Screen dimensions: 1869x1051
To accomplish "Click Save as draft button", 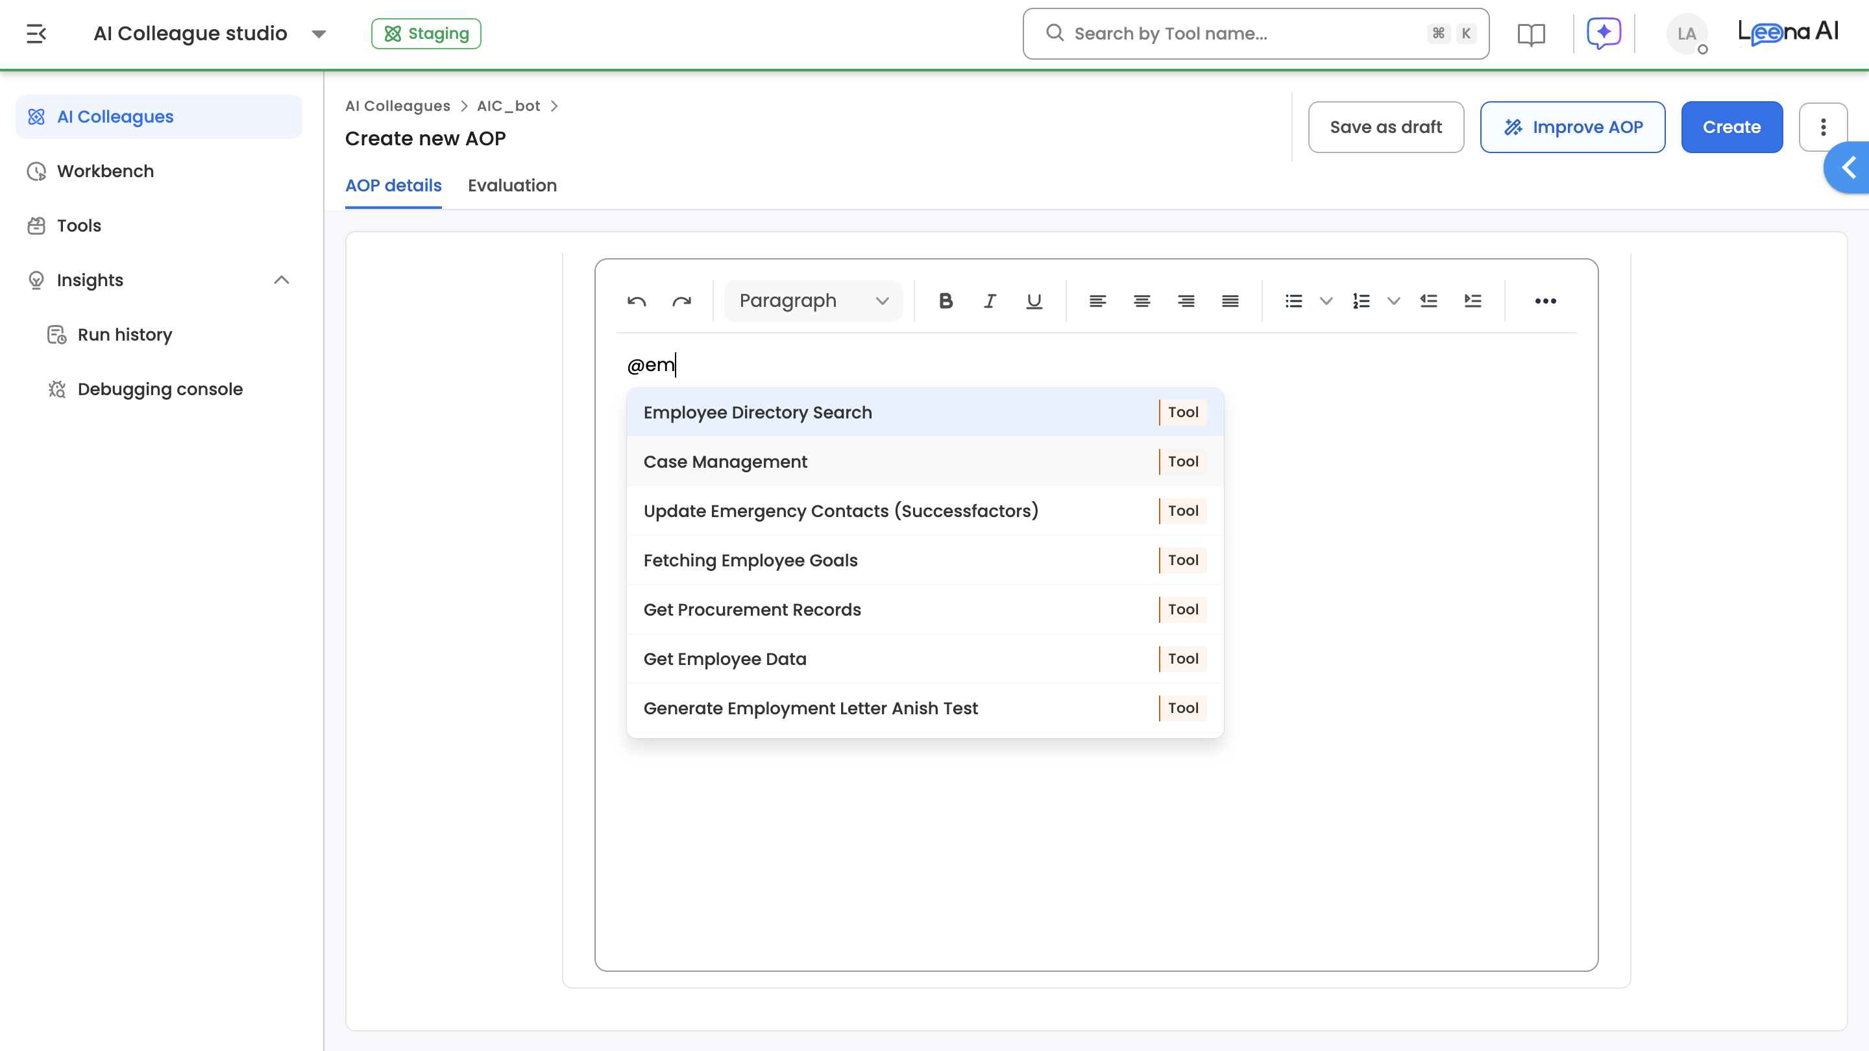I will 1386,127.
